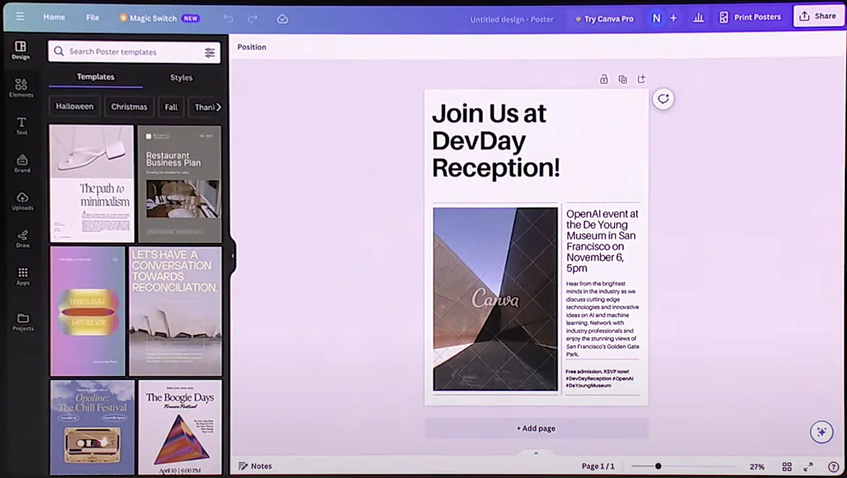Image resolution: width=847 pixels, height=478 pixels.
Task: Select the Free admission RSVP text
Action: tap(599, 378)
